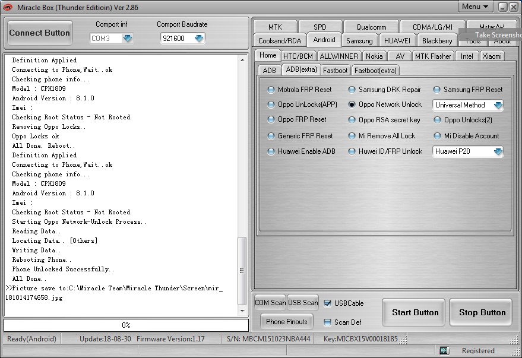Open the Comport inf COM3 dropdown
522x358 pixels.
coord(128,38)
